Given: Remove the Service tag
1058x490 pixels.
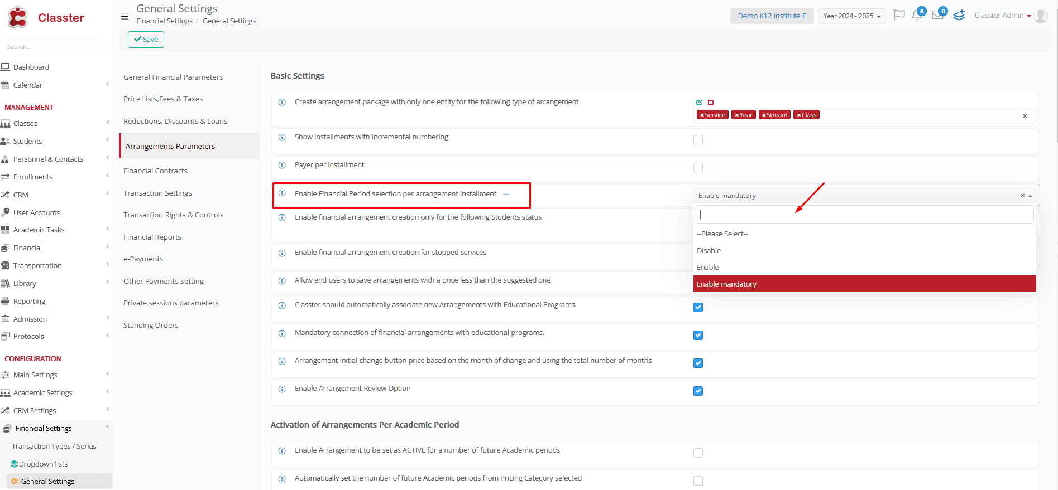Looking at the screenshot, I should coord(702,115).
